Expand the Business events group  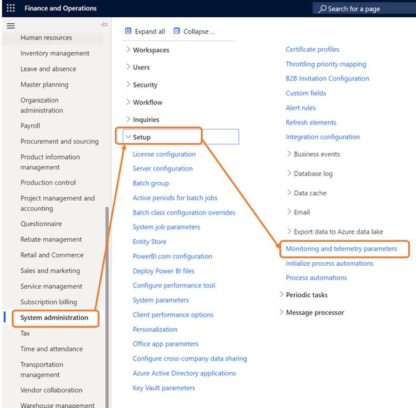[289, 154]
